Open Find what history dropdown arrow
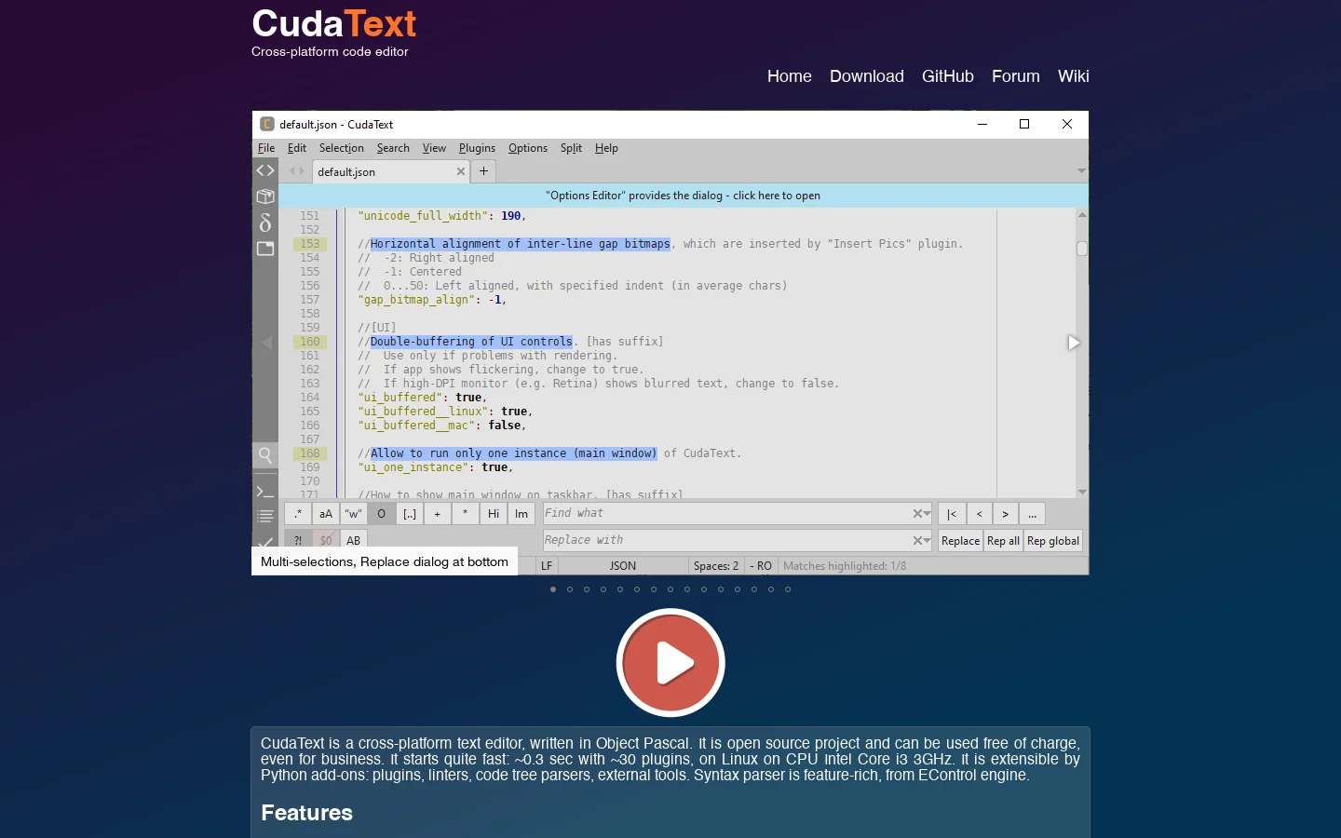Image resolution: width=1341 pixels, height=838 pixels. 928,514
